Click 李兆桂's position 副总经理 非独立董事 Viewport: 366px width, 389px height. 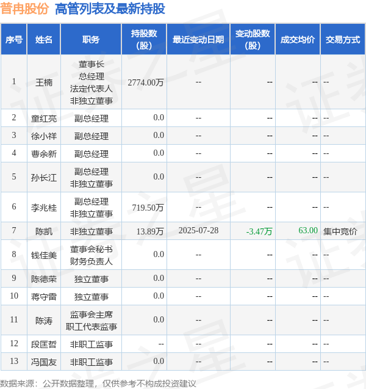click(91, 208)
